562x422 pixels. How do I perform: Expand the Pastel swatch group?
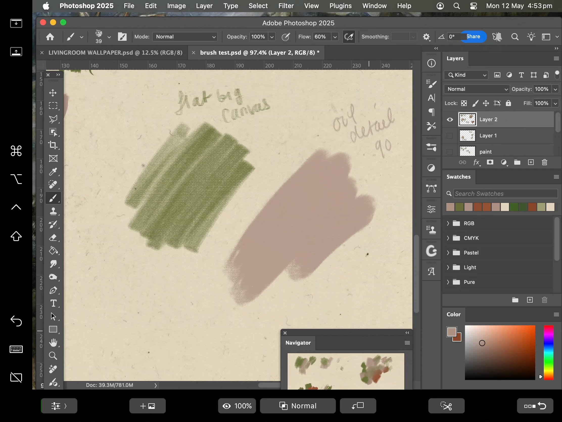(448, 253)
